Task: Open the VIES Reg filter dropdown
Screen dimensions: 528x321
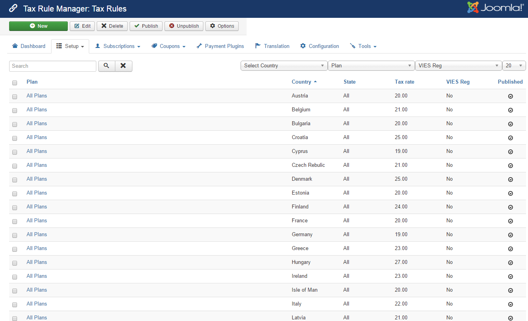Action: click(x=458, y=66)
